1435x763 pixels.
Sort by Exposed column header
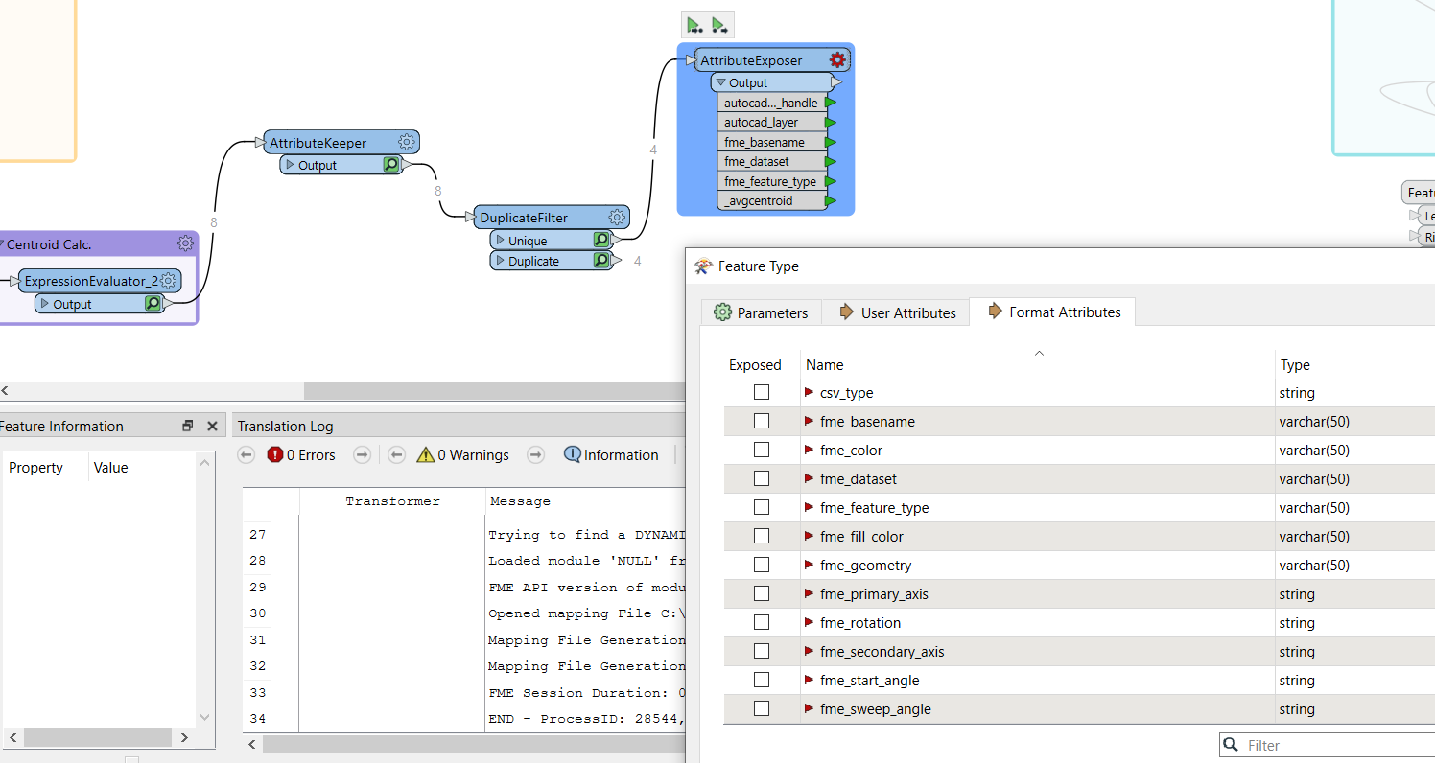tap(755, 364)
